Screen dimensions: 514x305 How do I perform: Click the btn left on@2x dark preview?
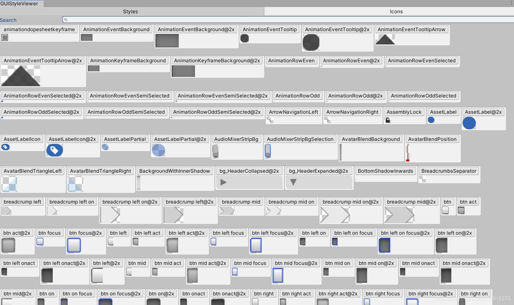pos(441,245)
